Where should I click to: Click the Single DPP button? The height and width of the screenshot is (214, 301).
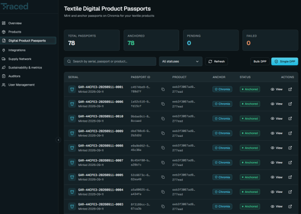coord(284,61)
